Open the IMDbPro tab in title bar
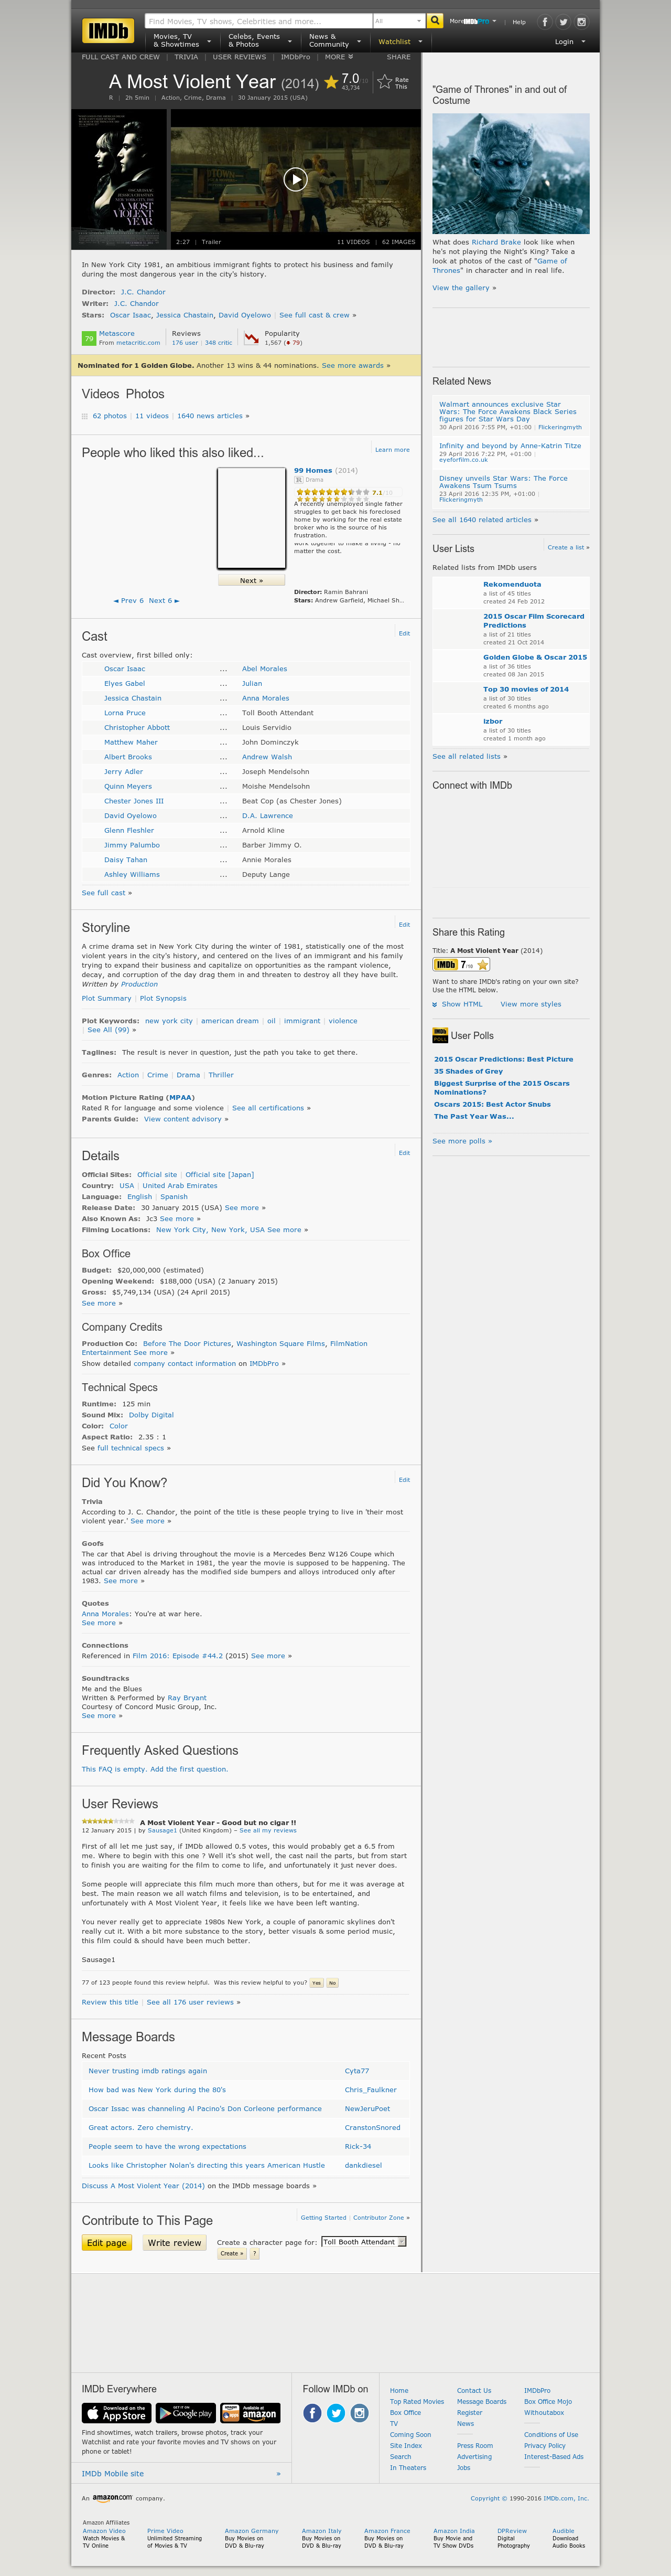671x2576 pixels. pos(296,57)
